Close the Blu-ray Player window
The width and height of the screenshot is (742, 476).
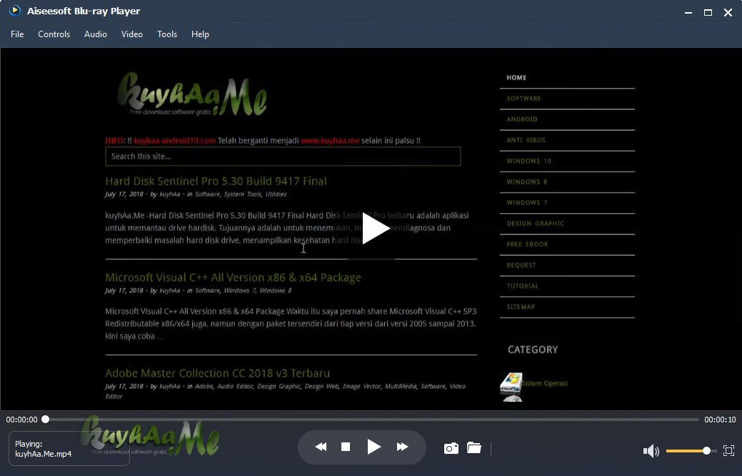coord(728,13)
